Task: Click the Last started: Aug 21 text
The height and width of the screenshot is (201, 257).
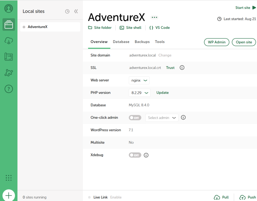Action: click(240, 19)
